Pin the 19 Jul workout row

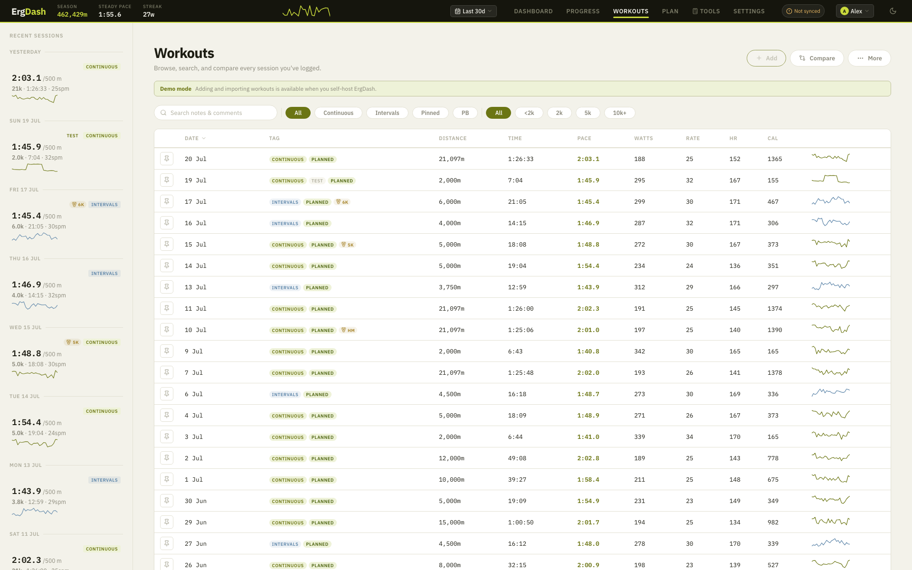(167, 180)
